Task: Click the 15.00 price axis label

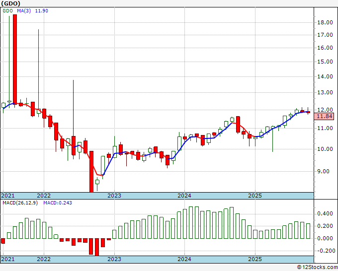Action: tap(325, 62)
